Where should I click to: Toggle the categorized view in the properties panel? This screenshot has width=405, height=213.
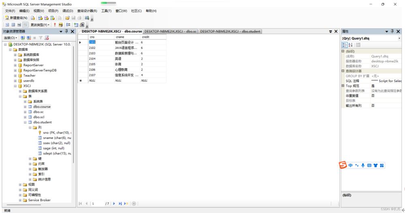(345, 45)
